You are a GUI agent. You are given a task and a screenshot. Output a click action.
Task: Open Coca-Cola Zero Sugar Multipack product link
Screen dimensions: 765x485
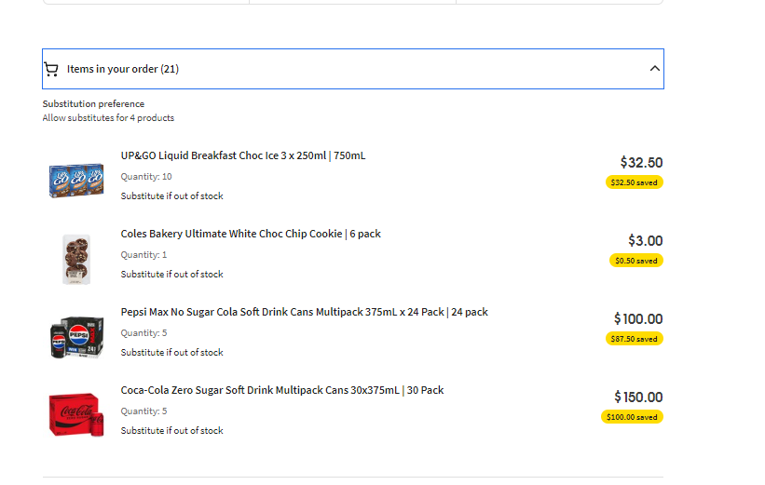tap(282, 390)
